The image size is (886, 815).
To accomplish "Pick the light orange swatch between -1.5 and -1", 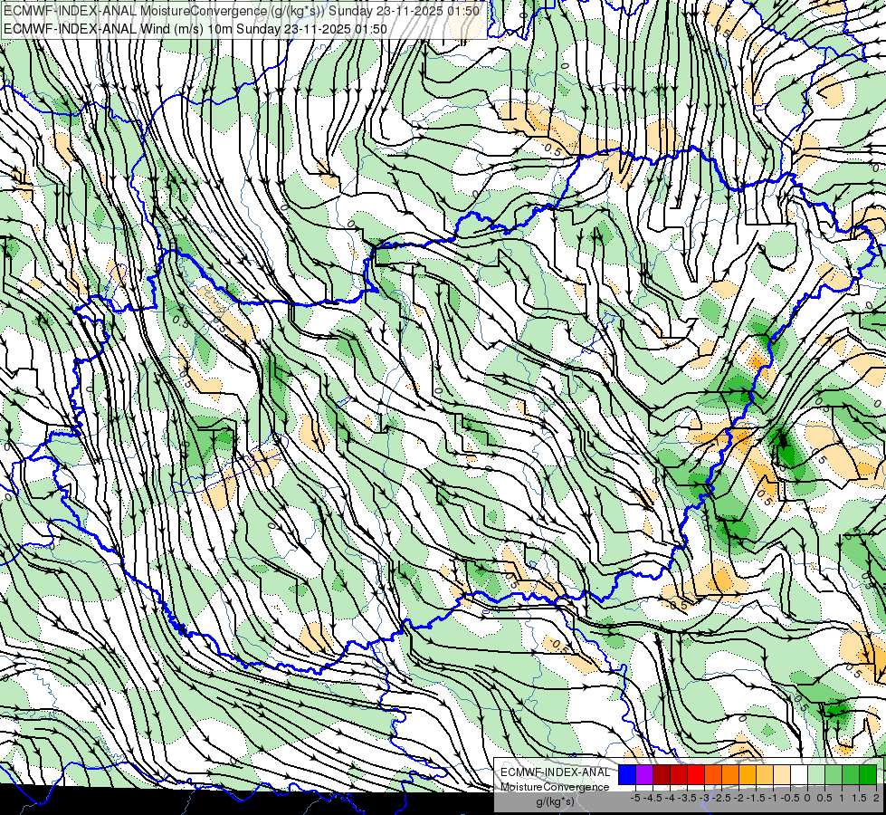I will click(x=765, y=774).
